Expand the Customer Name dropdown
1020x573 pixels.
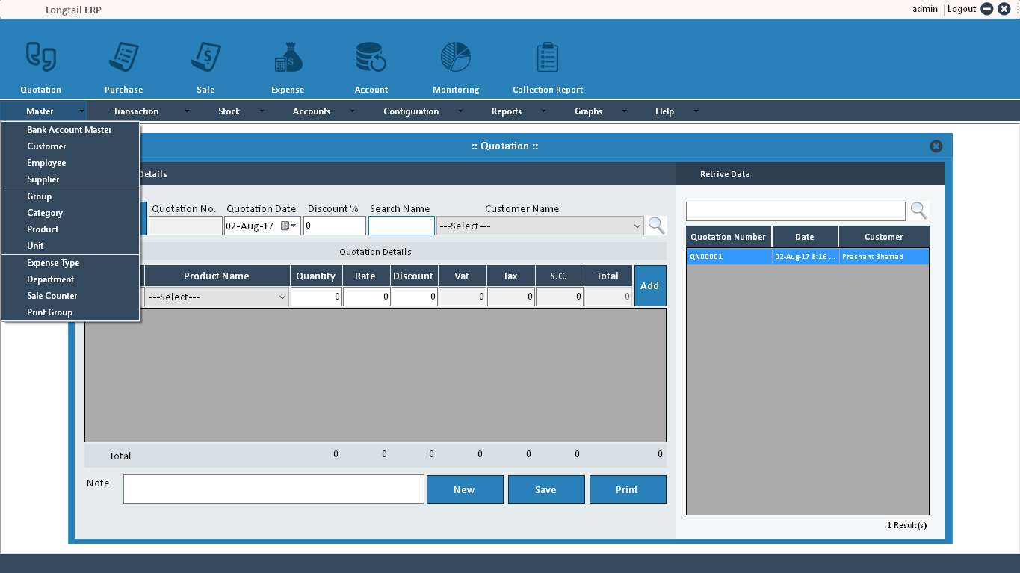coord(637,226)
